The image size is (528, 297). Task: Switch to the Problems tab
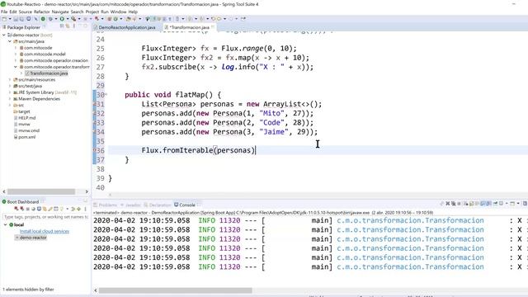pyautogui.click(x=108, y=205)
